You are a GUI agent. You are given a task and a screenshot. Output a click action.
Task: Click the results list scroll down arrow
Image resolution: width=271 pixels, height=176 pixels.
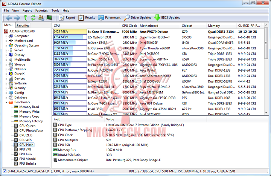coord(266,113)
